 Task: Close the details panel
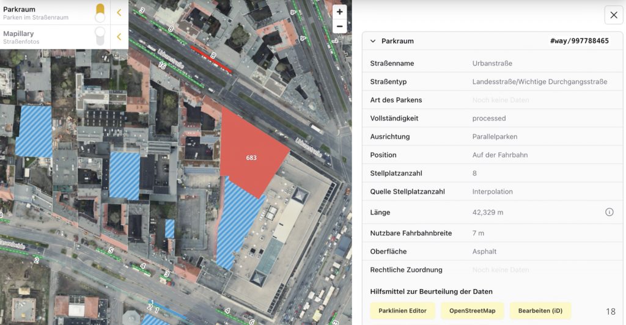pyautogui.click(x=613, y=15)
